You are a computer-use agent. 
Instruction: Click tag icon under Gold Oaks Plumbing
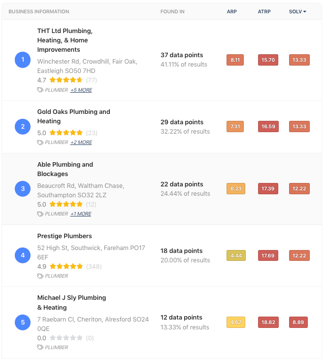[x=40, y=142]
